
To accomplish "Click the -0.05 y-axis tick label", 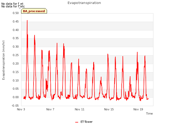I will pos(15,106).
